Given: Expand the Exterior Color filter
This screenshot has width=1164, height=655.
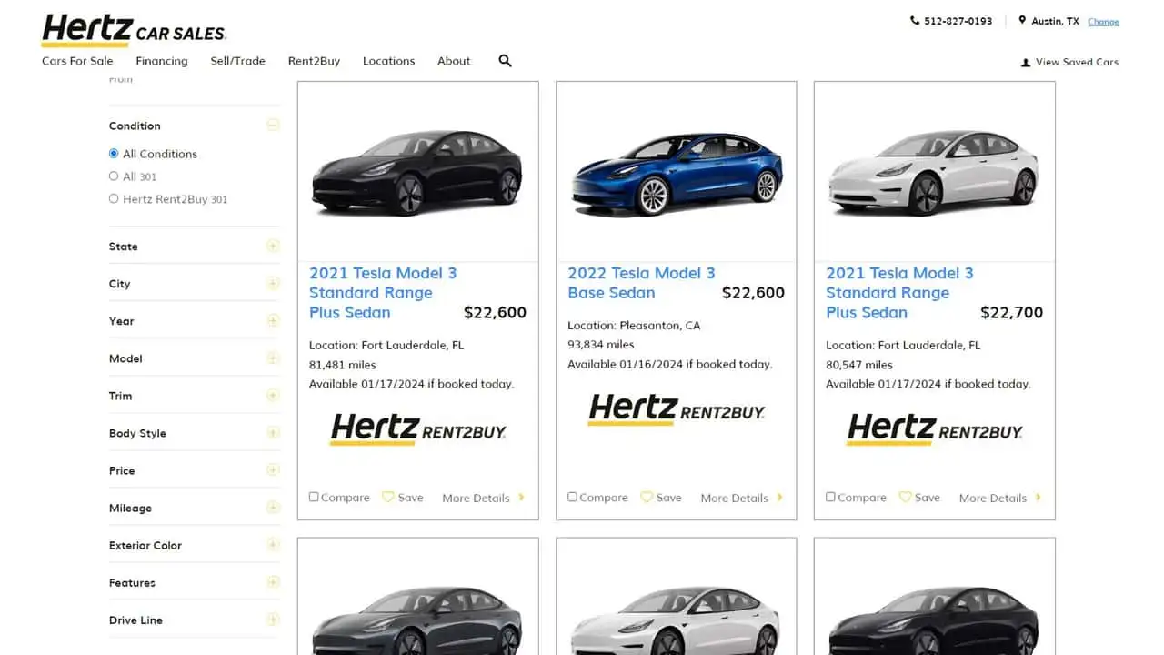Looking at the screenshot, I should [273, 545].
